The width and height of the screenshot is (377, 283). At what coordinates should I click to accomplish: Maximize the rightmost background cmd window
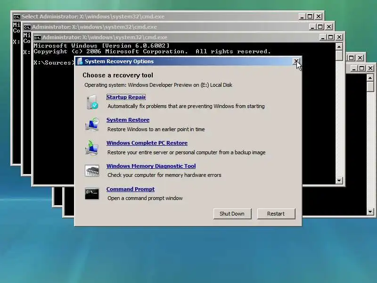pos(361,68)
